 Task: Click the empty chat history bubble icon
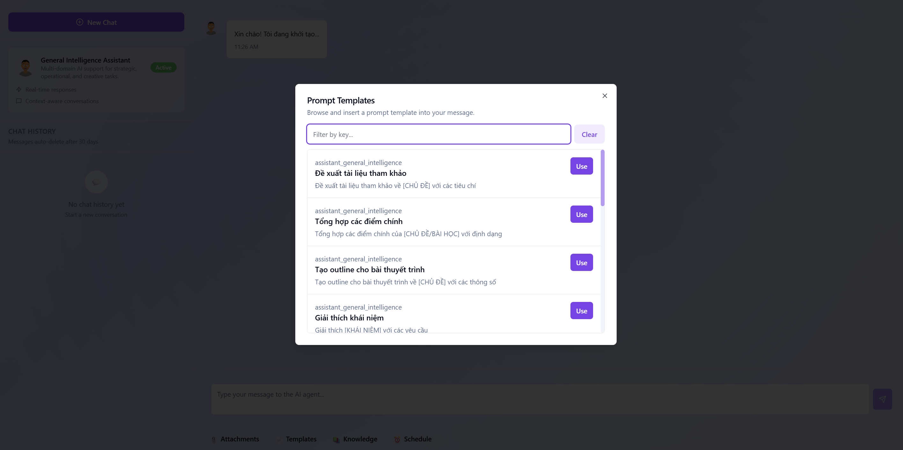[96, 182]
